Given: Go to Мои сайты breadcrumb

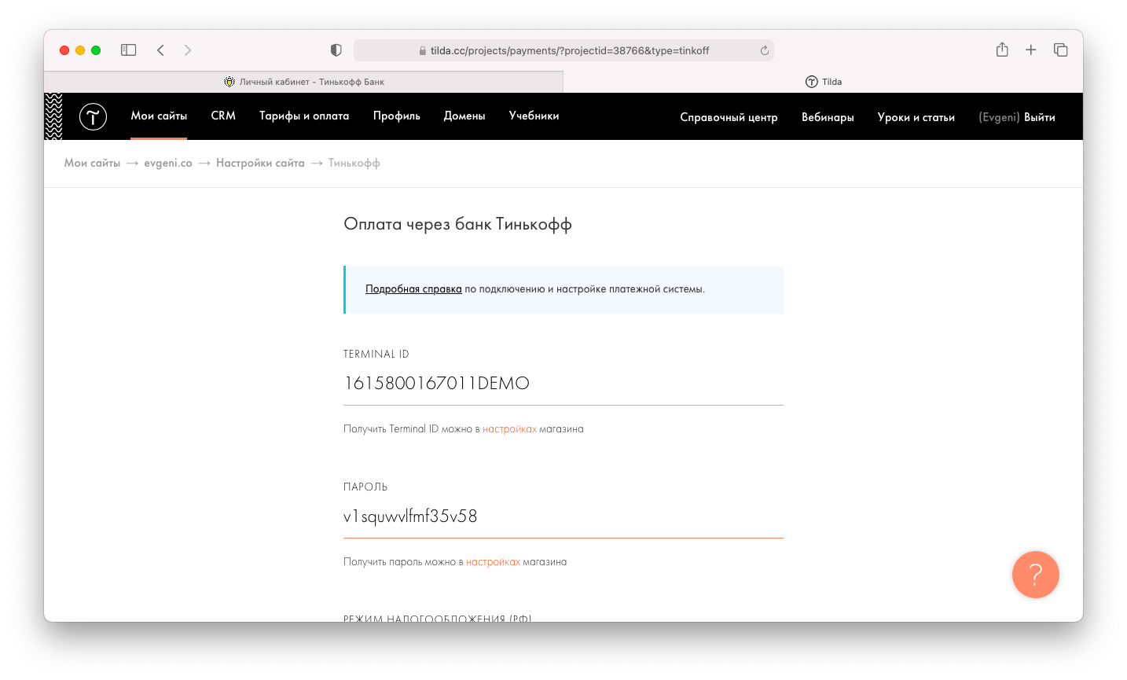Looking at the screenshot, I should (x=92, y=163).
